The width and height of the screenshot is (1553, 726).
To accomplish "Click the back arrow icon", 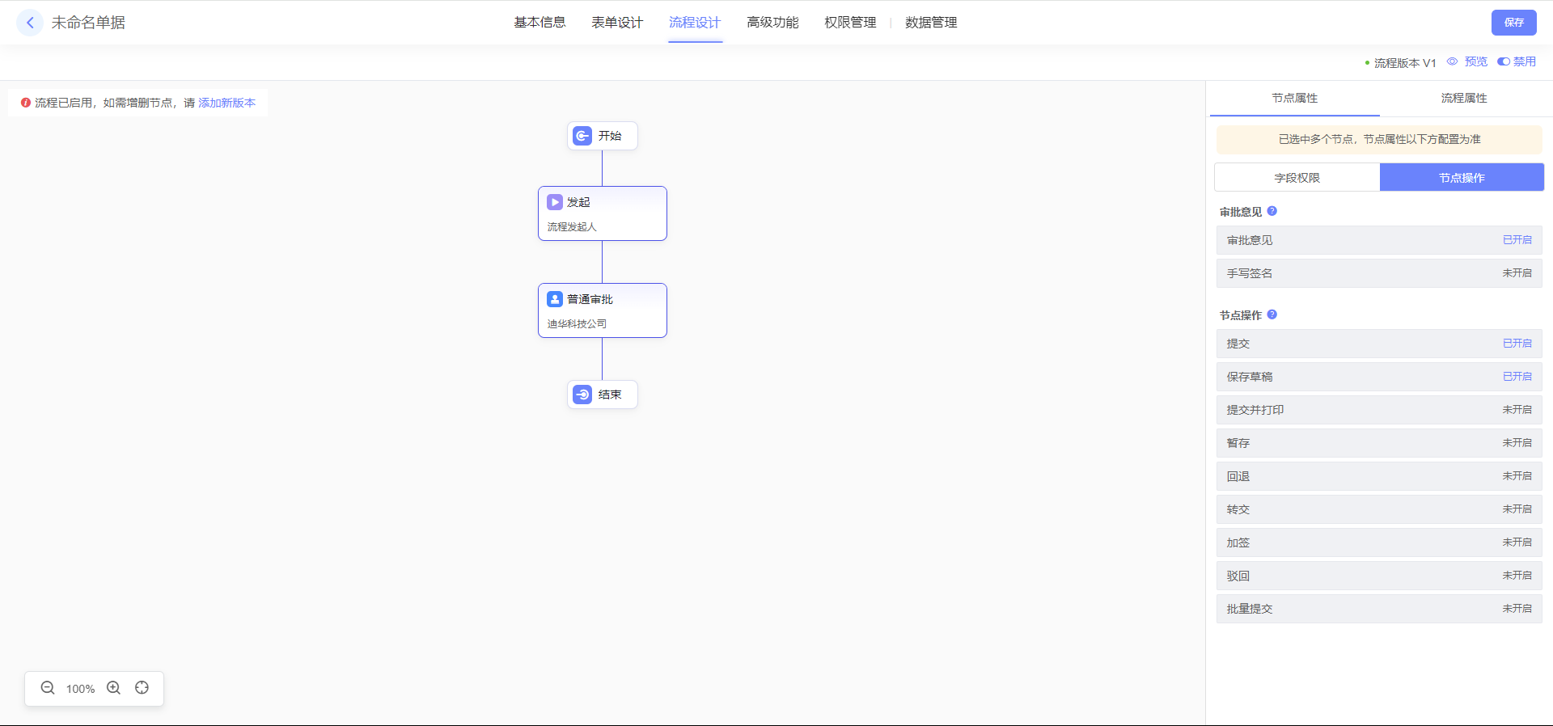I will (x=30, y=23).
